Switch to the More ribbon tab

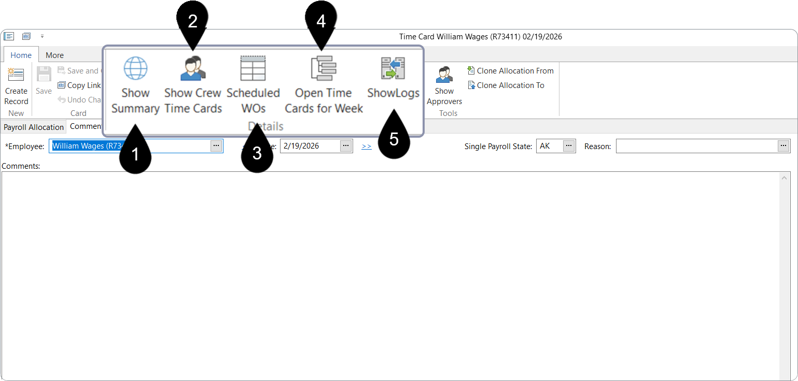(54, 55)
